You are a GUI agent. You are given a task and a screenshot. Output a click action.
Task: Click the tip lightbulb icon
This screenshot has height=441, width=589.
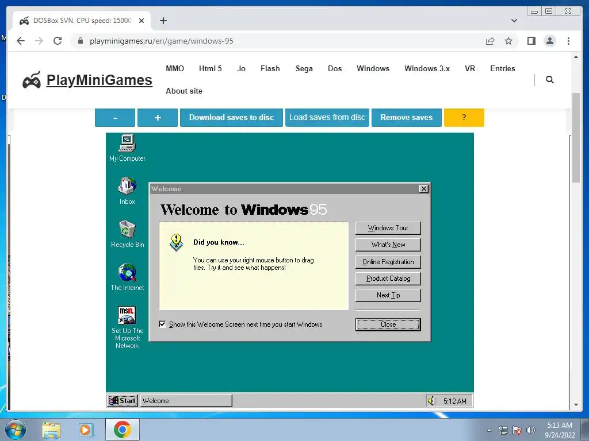pyautogui.click(x=176, y=243)
